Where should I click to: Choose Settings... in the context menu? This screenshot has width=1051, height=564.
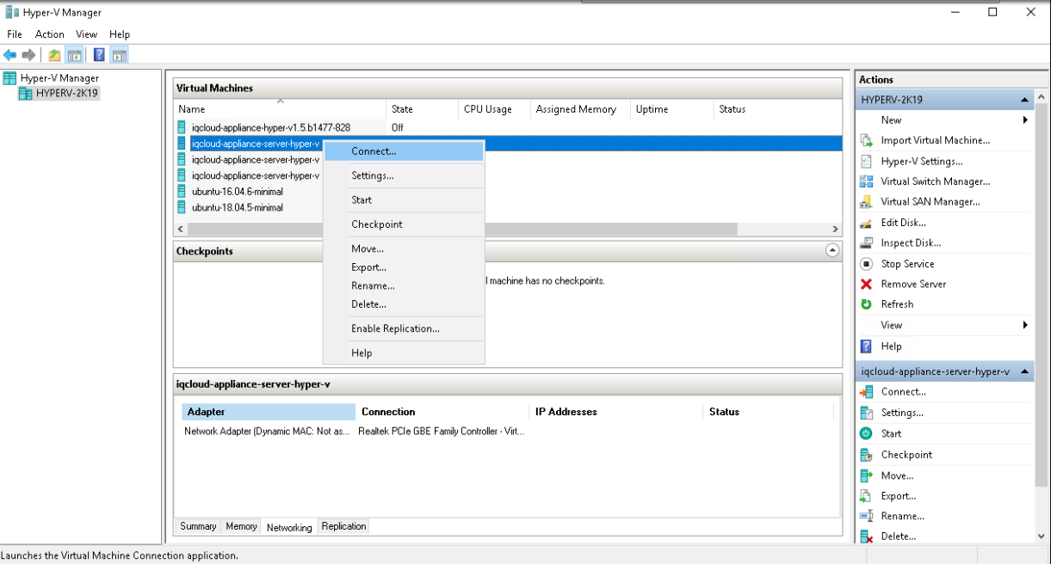404,175
